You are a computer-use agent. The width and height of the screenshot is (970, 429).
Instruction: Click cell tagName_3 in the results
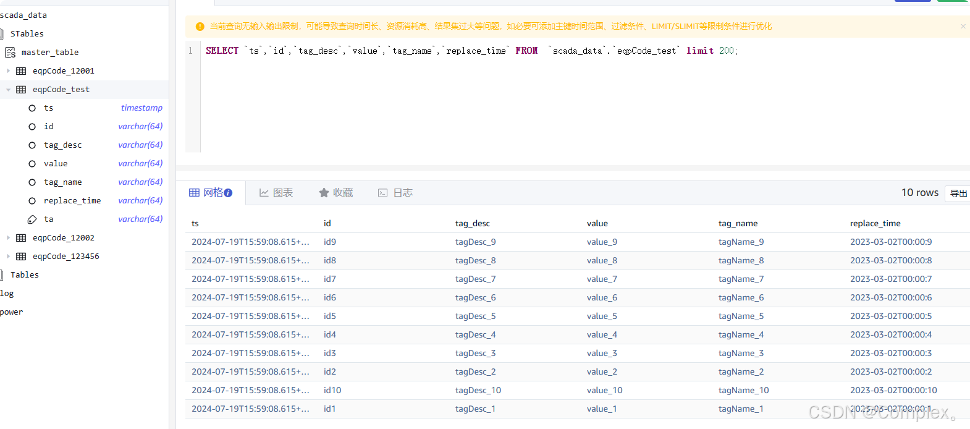click(741, 354)
